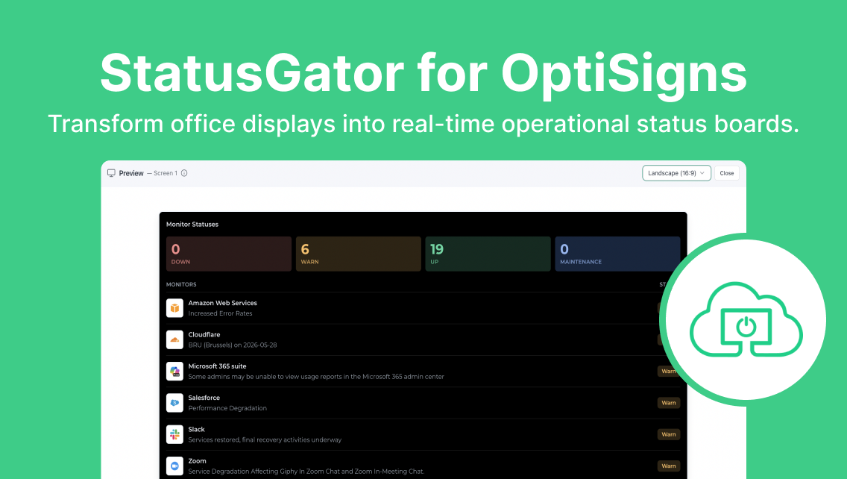Click the 'Cloudflare' monitor name

(204, 335)
